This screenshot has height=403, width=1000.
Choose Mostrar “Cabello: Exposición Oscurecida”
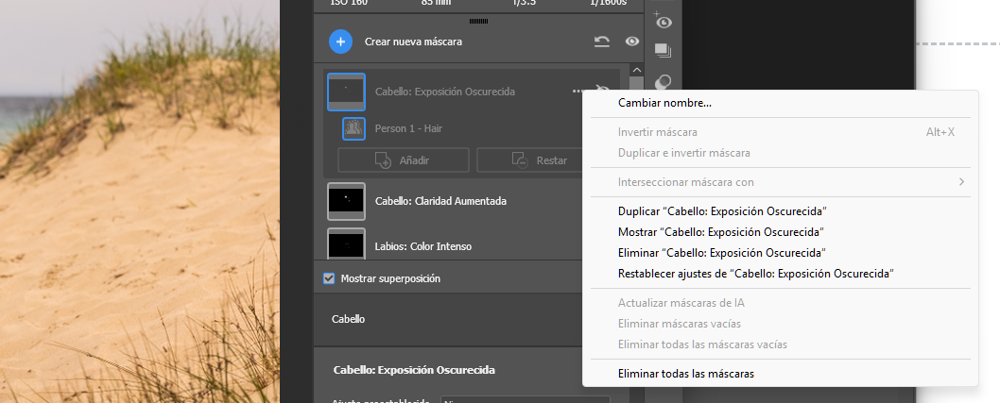(721, 232)
